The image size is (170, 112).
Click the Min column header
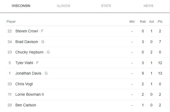(132, 22)
